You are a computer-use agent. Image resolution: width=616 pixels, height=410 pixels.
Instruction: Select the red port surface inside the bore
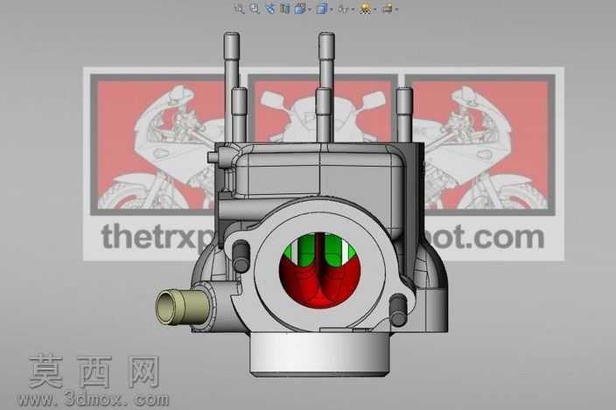319,287
